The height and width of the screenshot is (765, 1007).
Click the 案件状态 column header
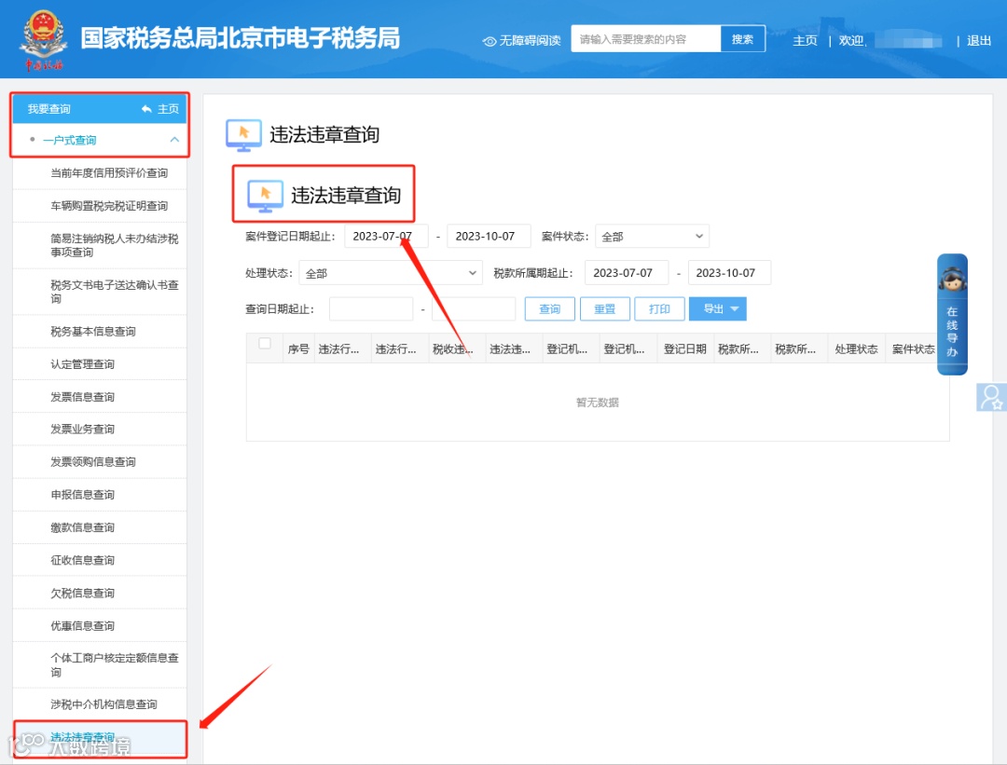pos(913,349)
